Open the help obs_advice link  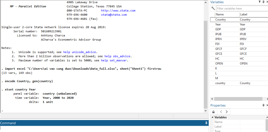click(x=118, y=56)
